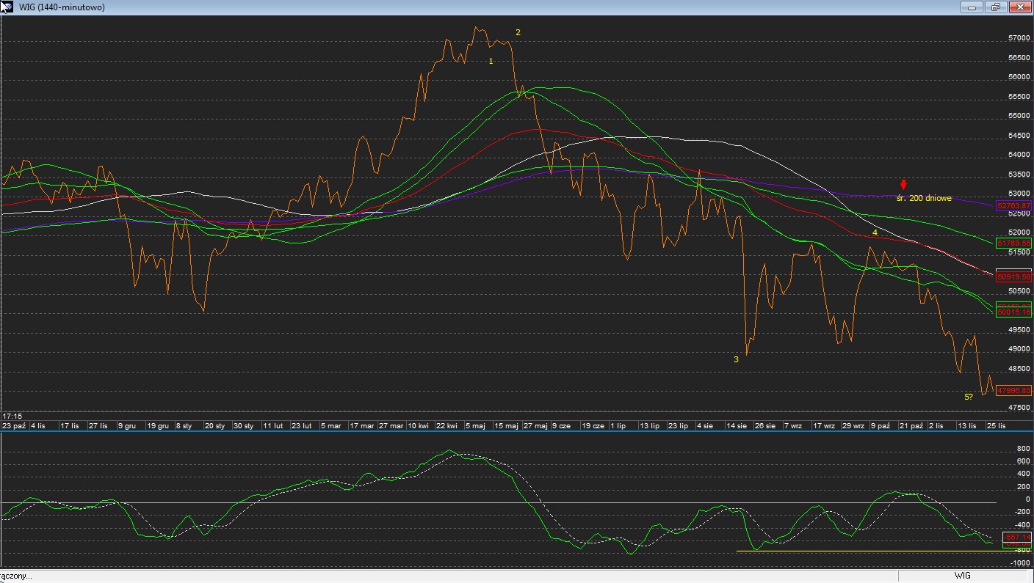The image size is (1034, 583).
Task: Select wave label 1 near the peak
Action: (x=491, y=61)
